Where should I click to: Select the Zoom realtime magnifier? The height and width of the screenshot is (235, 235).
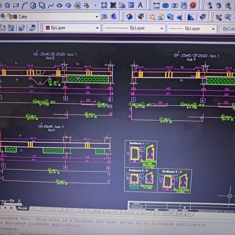point(228,17)
